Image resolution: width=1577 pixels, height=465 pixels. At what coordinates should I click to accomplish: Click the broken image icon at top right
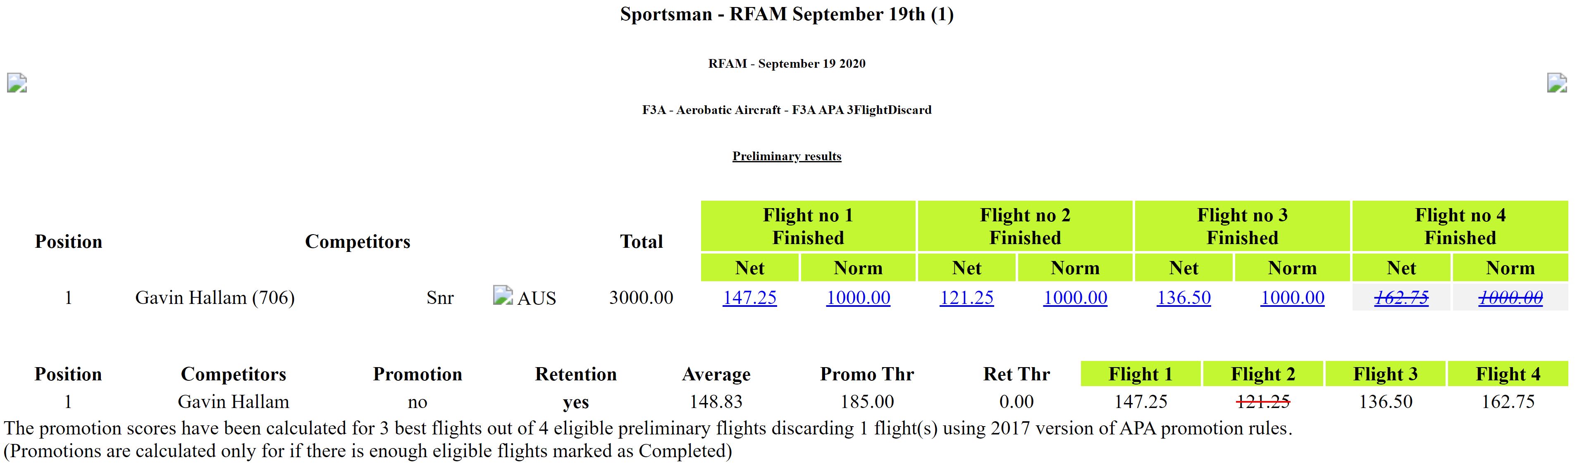[1557, 83]
